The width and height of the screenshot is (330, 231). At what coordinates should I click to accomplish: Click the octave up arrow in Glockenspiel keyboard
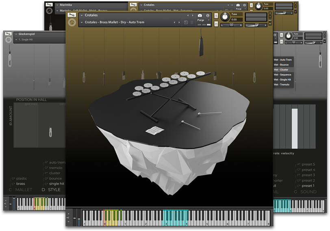point(5,201)
